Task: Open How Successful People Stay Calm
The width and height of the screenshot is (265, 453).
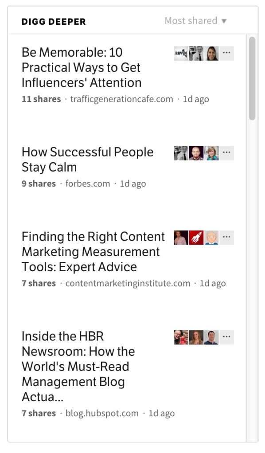Action: (87, 159)
